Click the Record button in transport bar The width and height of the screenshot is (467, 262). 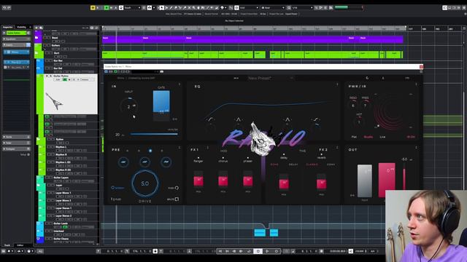pos(276,251)
